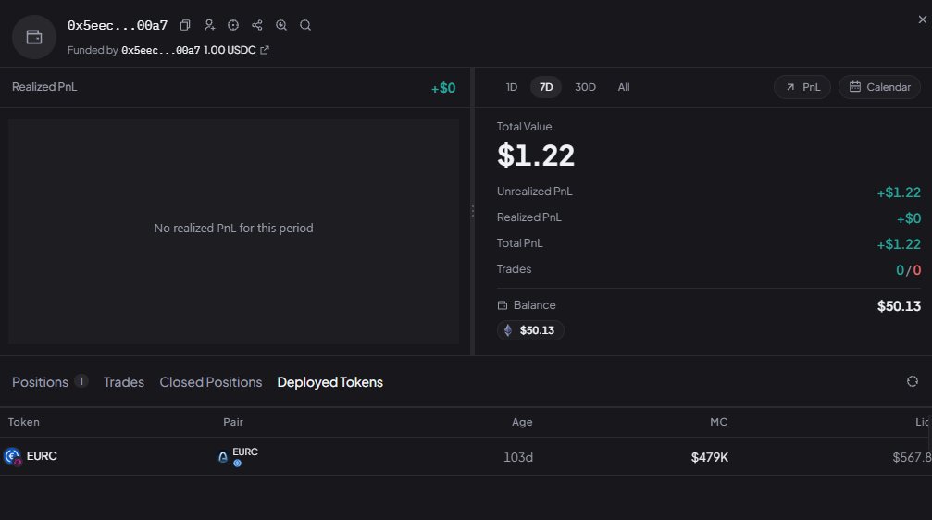
Task: Close the wallet panel with X
Action: pyautogui.click(x=922, y=19)
